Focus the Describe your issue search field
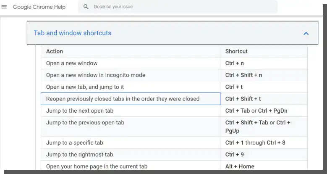 [x=178, y=7]
